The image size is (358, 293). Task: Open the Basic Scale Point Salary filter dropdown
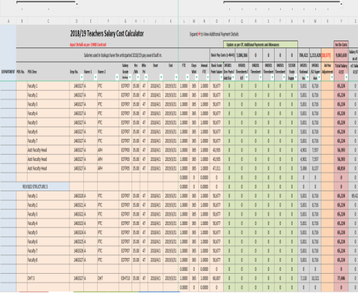pos(221,77)
